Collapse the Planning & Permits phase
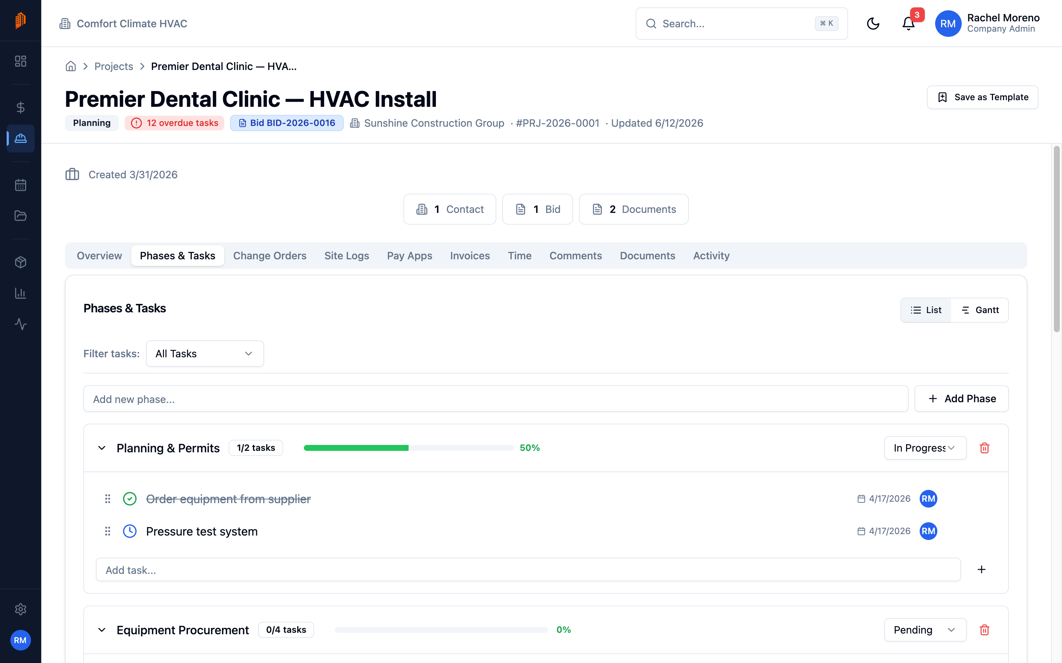1062x663 pixels. [x=102, y=448]
